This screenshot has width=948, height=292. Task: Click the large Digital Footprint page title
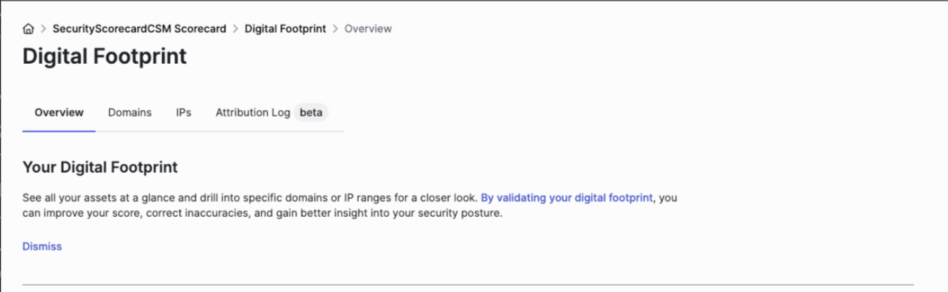pyautogui.click(x=105, y=56)
